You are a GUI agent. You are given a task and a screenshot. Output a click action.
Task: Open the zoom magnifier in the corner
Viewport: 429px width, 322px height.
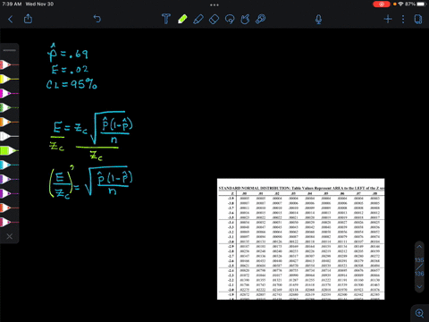419,313
